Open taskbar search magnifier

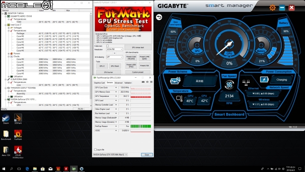click(x=11, y=169)
